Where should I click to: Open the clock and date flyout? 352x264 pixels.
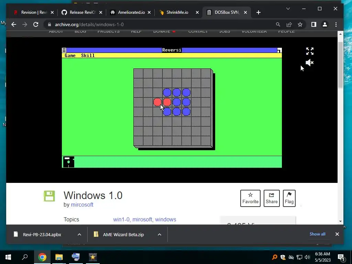(322, 257)
